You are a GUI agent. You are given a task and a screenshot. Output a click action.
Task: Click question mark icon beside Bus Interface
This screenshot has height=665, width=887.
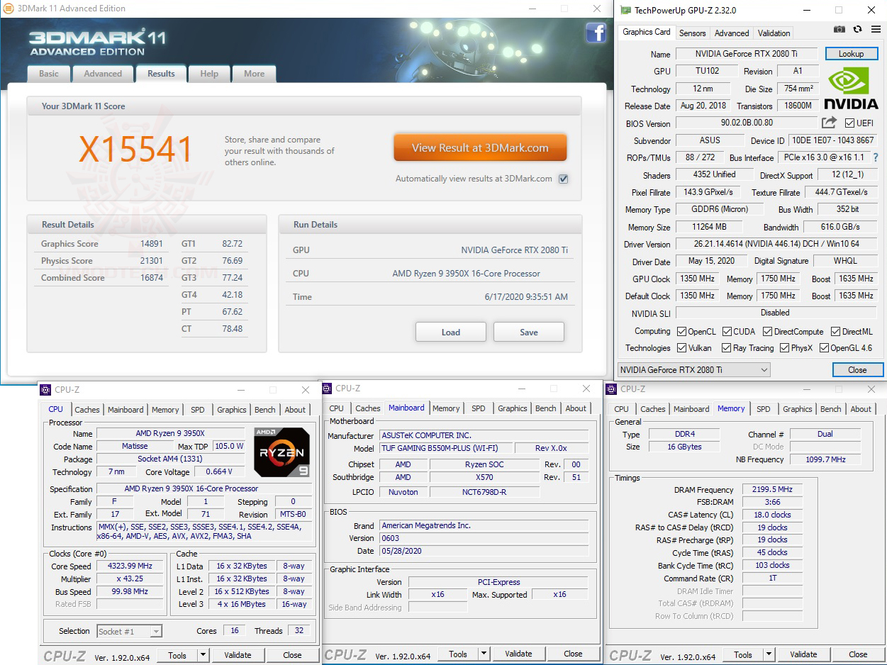tap(875, 157)
